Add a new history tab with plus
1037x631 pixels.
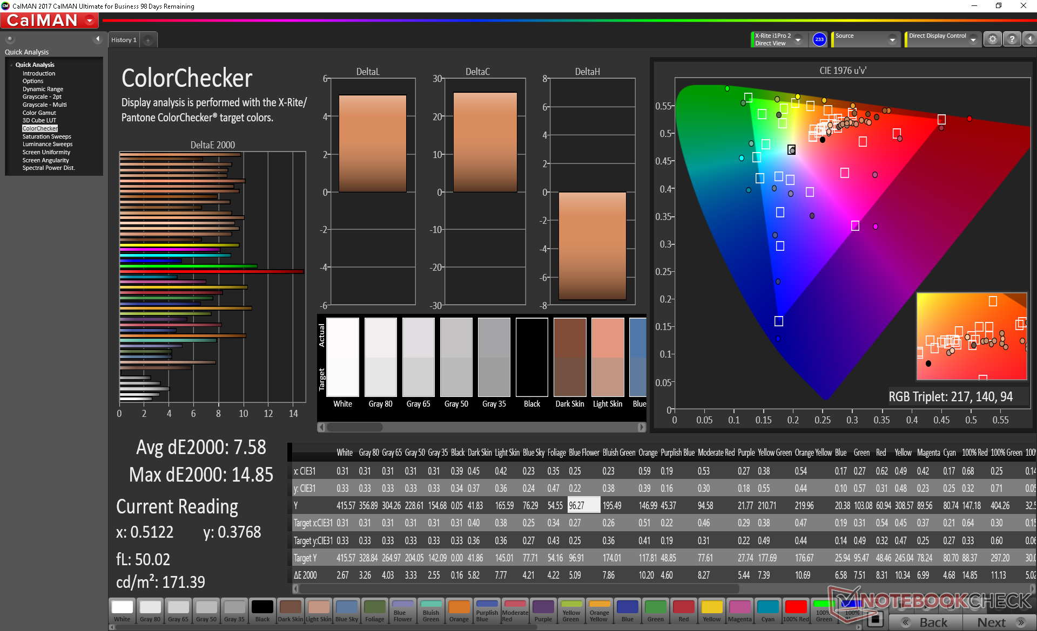(x=148, y=40)
